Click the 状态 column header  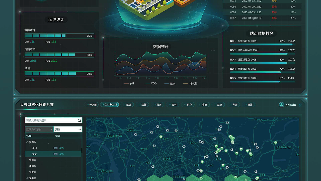point(58,136)
